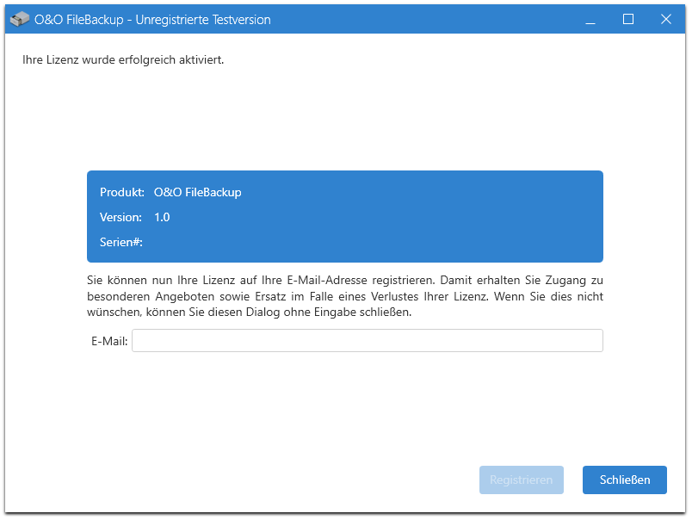Focus the E-Mail address input field

click(x=368, y=340)
